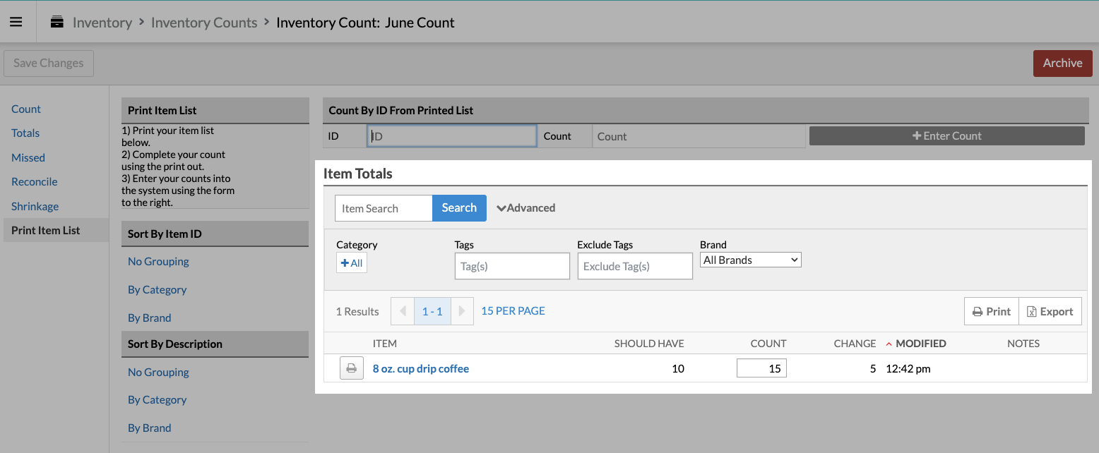Click the Print Item List panel header
The height and width of the screenshot is (453, 1099).
coord(215,110)
